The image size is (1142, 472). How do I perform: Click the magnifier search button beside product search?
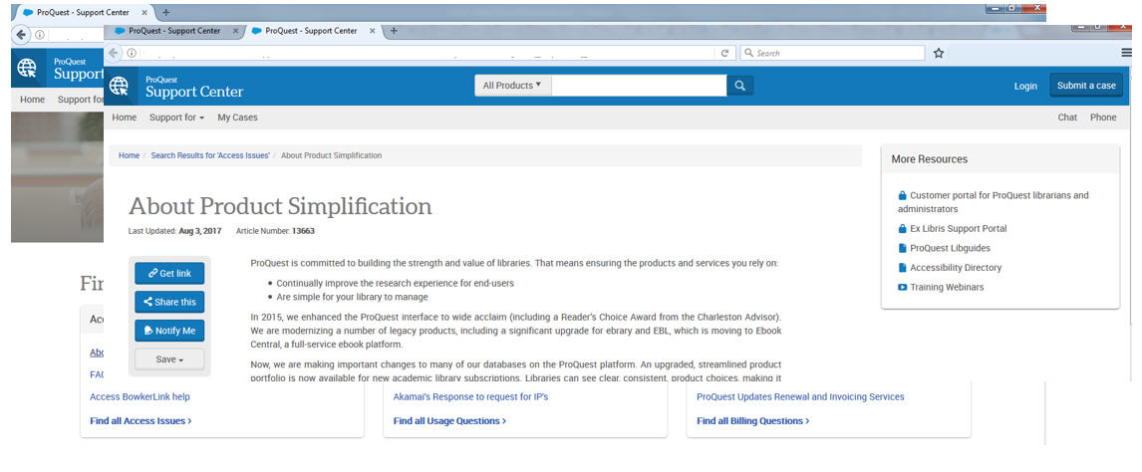740,85
